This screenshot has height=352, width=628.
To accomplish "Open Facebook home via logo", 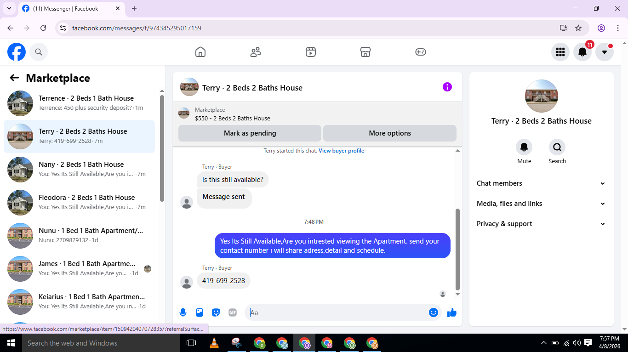I will click(x=17, y=52).
